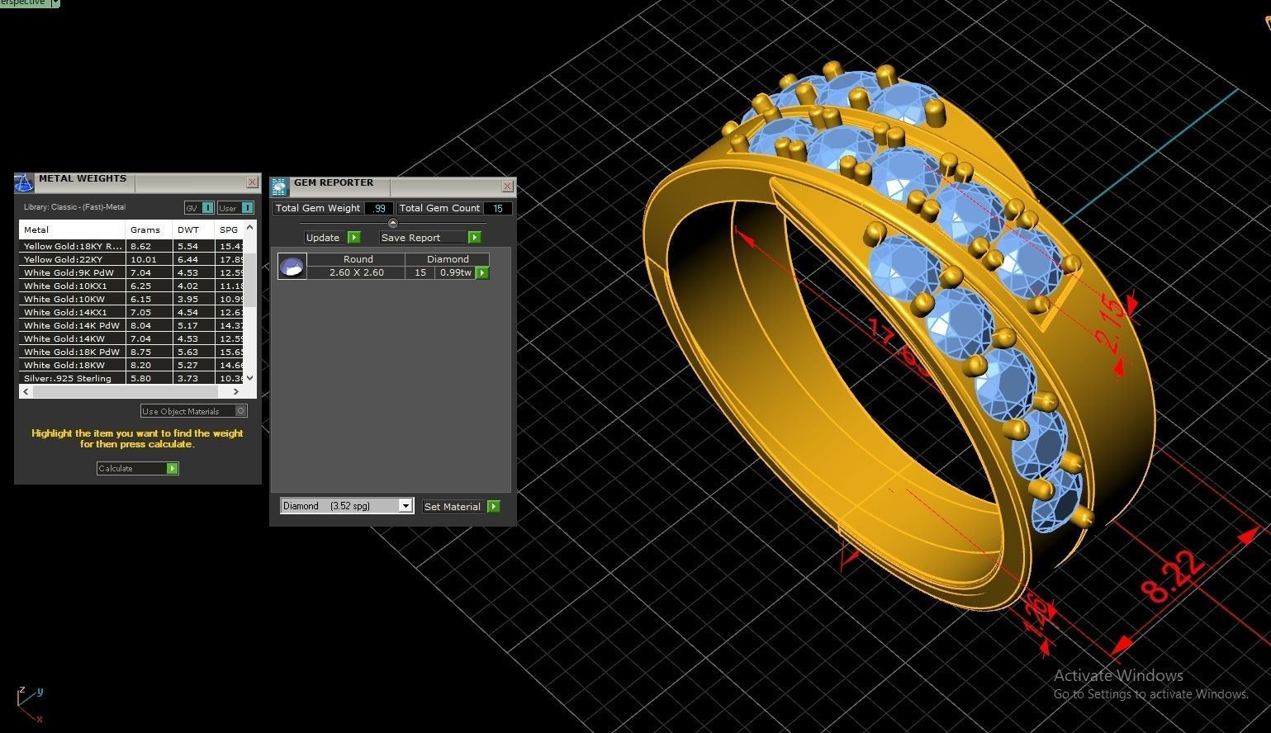Click the 0.99tw weight cell
The image size is (1271, 733).
click(455, 272)
